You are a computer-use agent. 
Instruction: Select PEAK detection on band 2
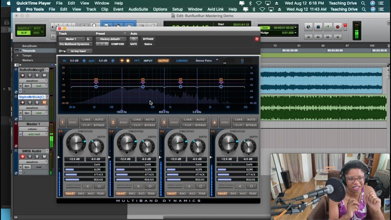[151, 193]
